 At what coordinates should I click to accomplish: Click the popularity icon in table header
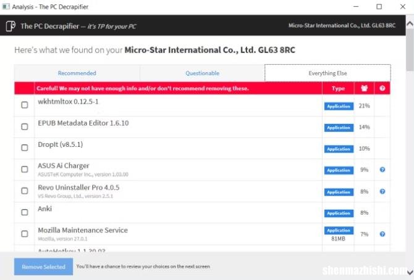(364, 88)
